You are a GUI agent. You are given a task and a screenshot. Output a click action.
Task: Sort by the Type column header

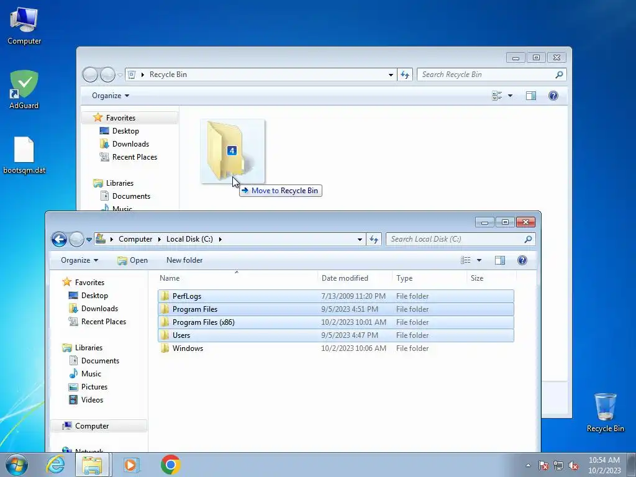430,278
